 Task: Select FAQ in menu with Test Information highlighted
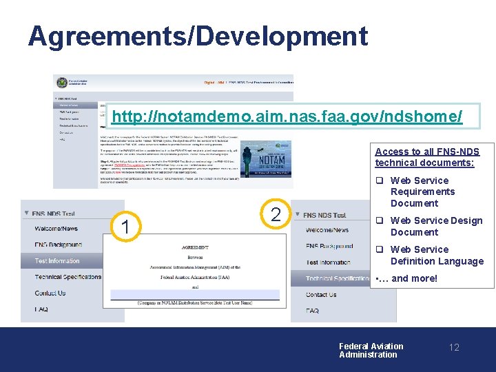[x=41, y=309]
